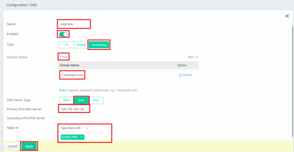Focus the Primary IPv4 DNS Server field
Image resolution: width=294 pixels, height=152 pixels.
[74, 109]
